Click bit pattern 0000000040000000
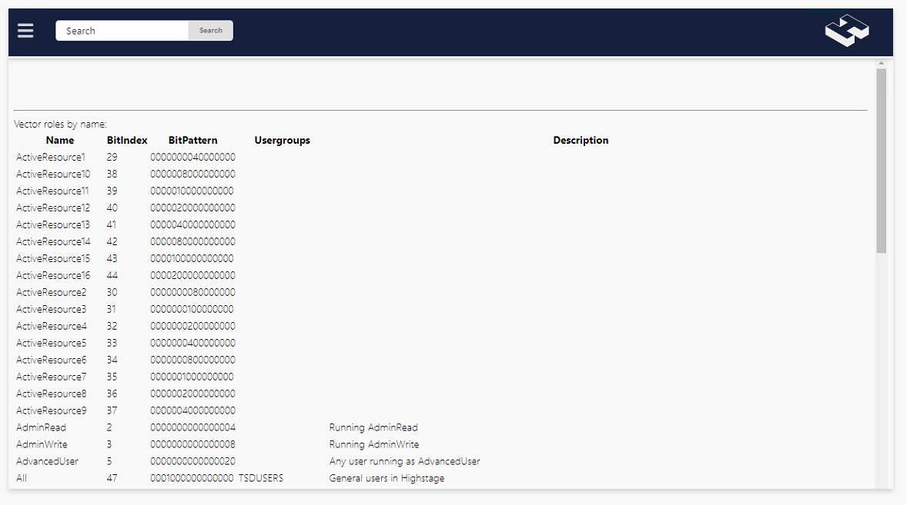Image resolution: width=907 pixels, height=505 pixels. tap(193, 157)
